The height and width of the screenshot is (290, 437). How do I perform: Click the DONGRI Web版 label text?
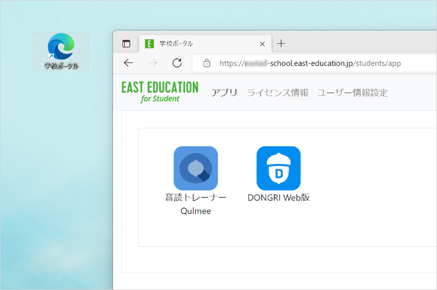(279, 198)
